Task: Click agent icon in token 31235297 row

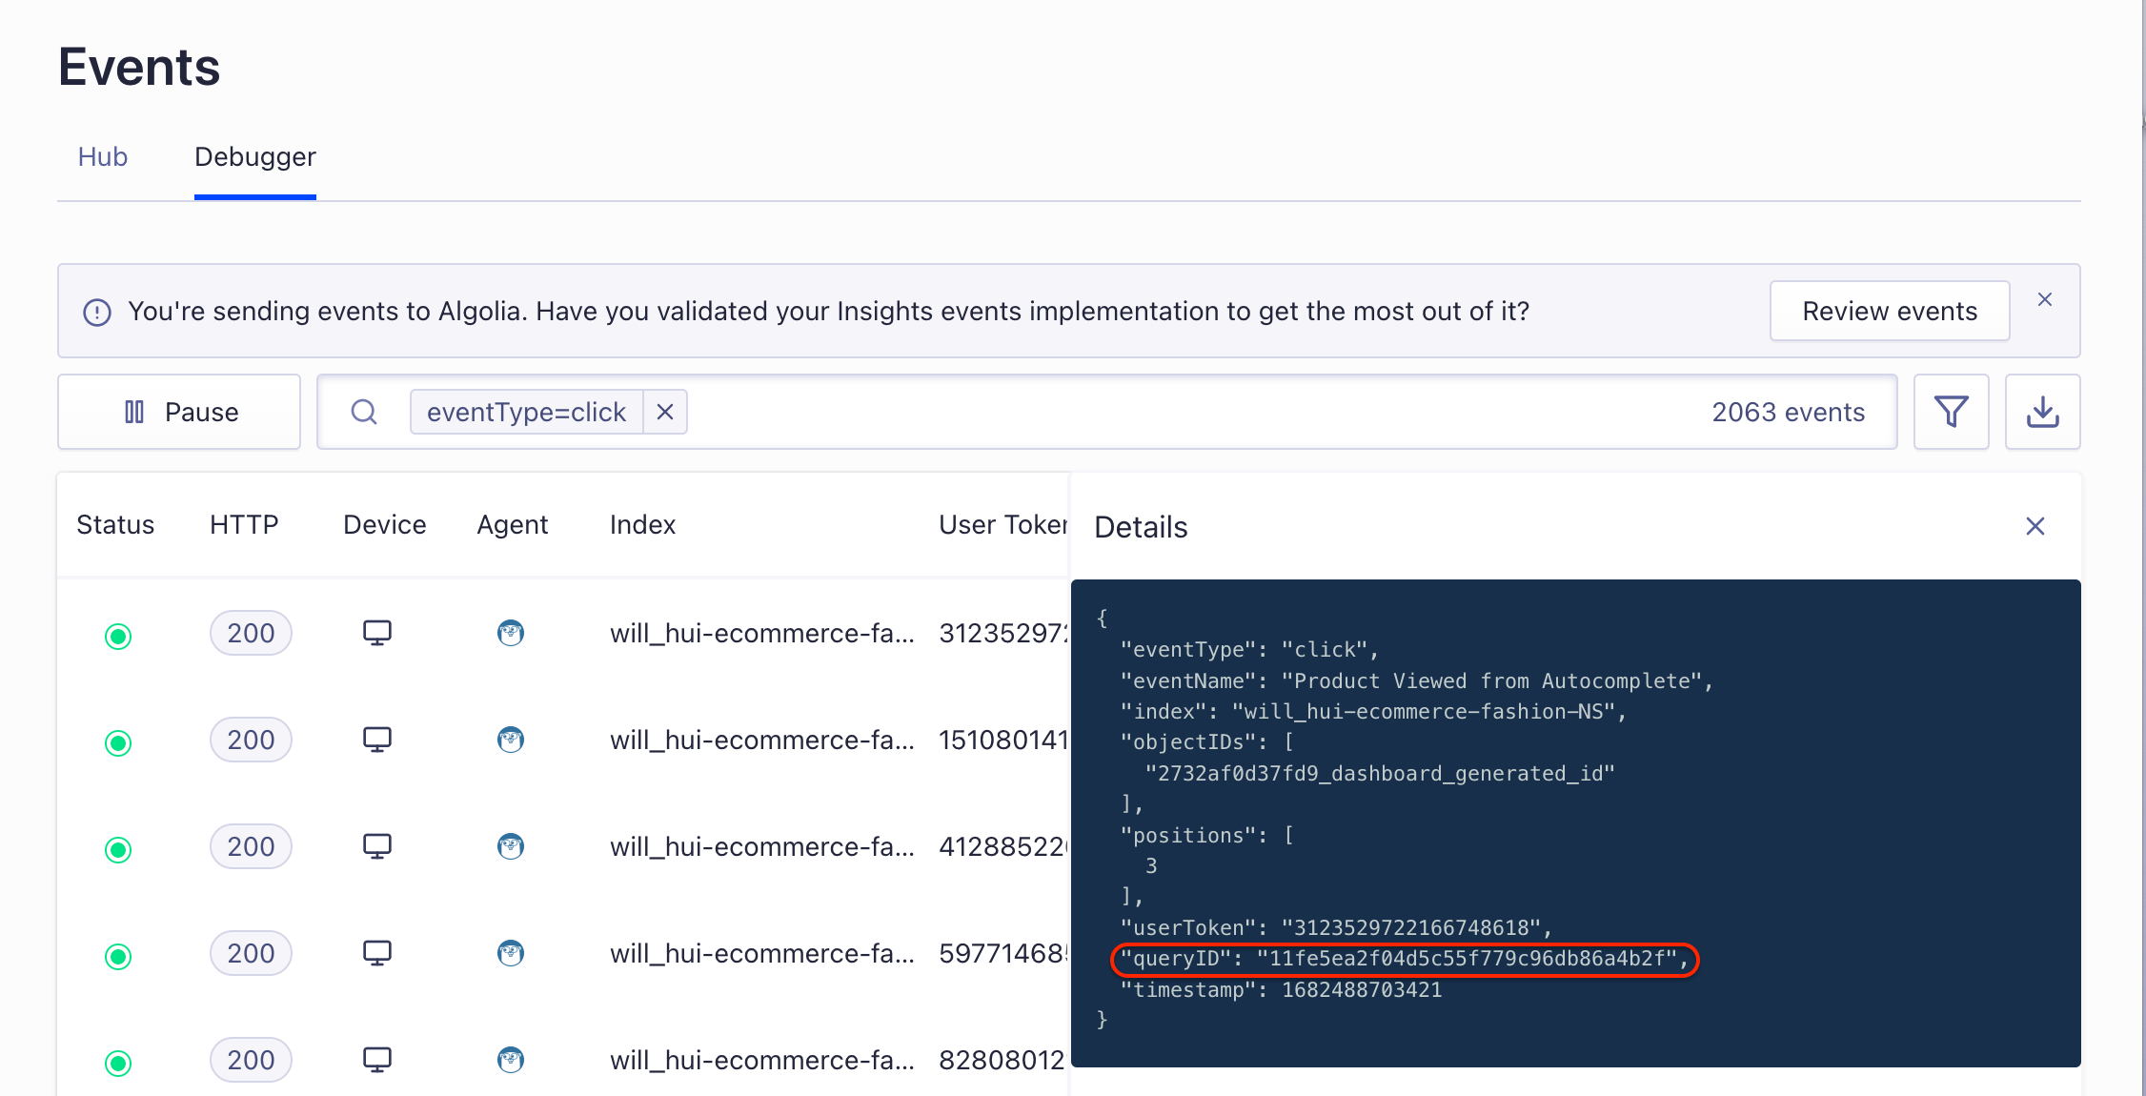Action: point(511,633)
